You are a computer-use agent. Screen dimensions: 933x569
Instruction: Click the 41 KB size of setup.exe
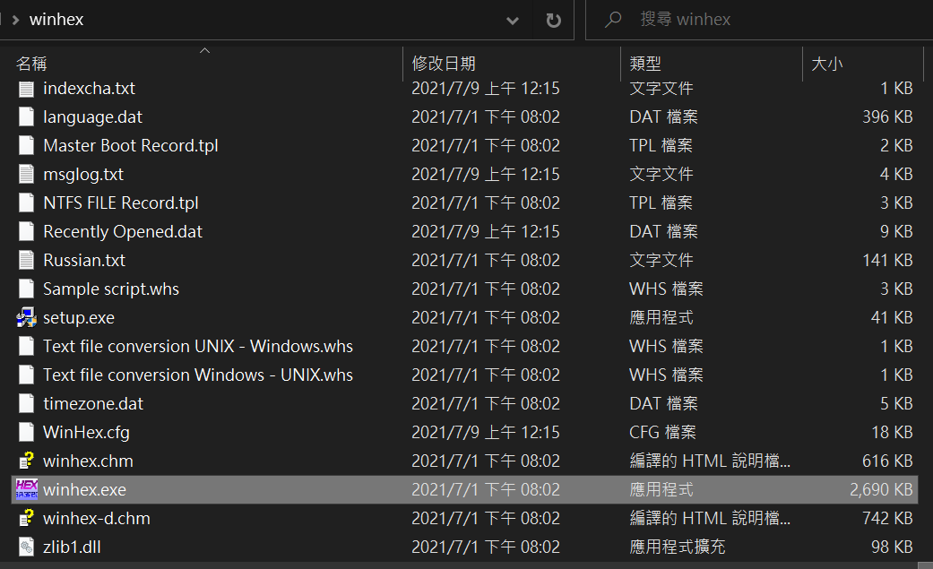(892, 318)
